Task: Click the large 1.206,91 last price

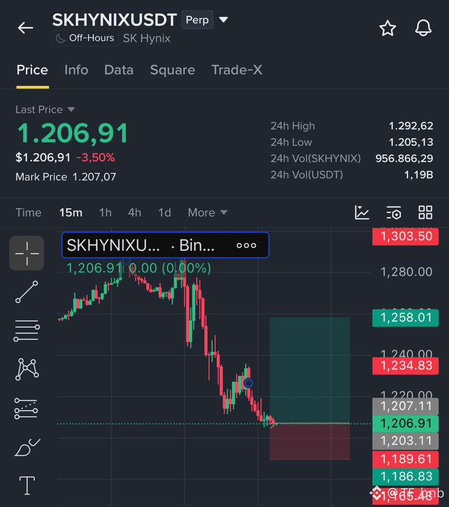Action: 73,133
